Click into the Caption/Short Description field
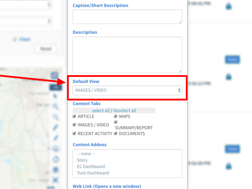Screen dimensions: 252x189 pyautogui.click(x=127, y=17)
